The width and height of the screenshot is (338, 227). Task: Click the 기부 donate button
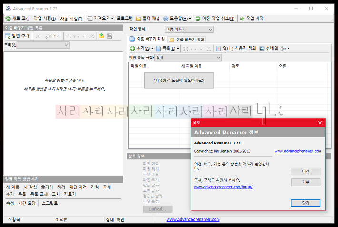click(306, 182)
